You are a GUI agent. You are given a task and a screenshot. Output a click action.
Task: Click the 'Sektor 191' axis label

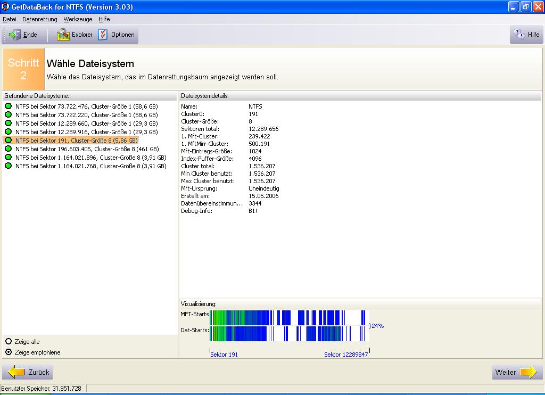[x=224, y=355]
